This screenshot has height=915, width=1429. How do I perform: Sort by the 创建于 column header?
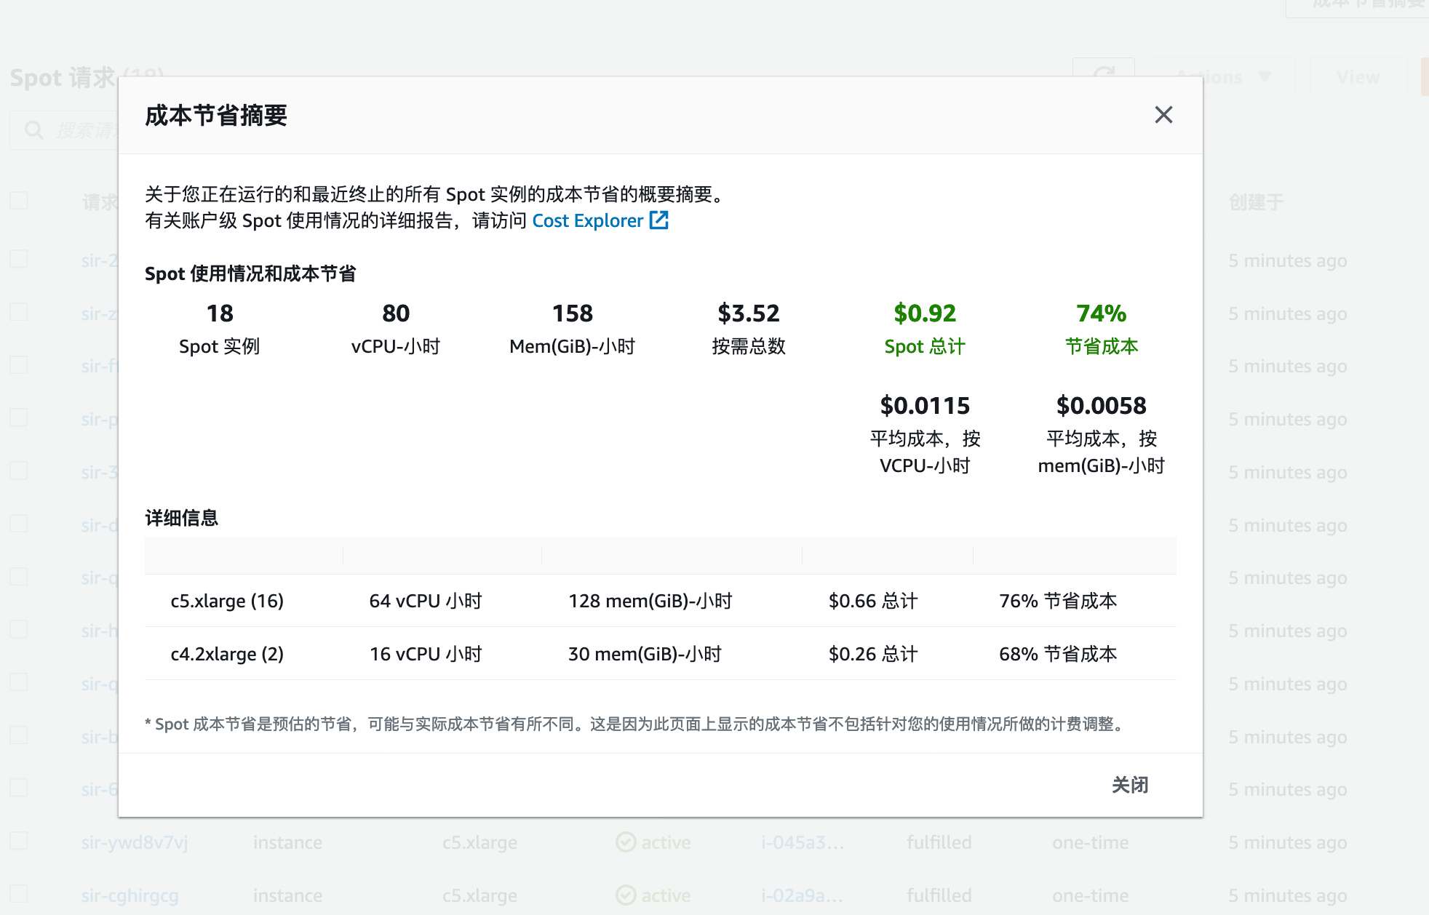pos(1256,202)
